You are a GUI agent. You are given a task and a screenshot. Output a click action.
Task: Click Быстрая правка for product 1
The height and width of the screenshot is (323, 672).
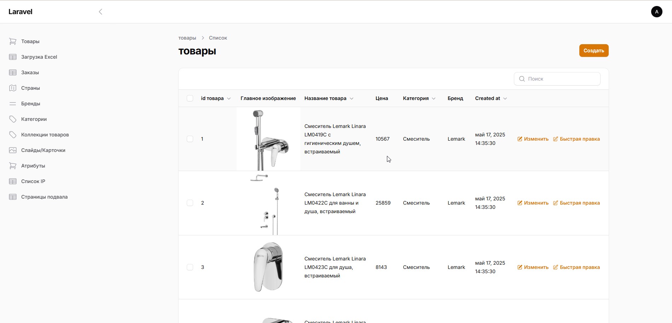(577, 139)
